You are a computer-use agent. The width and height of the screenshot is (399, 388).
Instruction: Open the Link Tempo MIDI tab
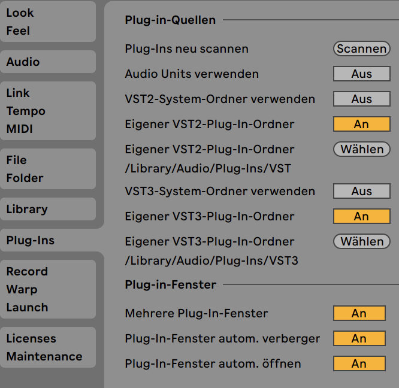[x=47, y=111]
